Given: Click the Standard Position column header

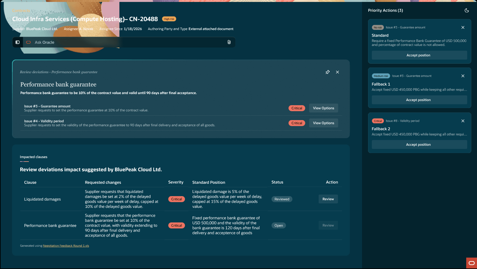Looking at the screenshot, I should pos(209,183).
